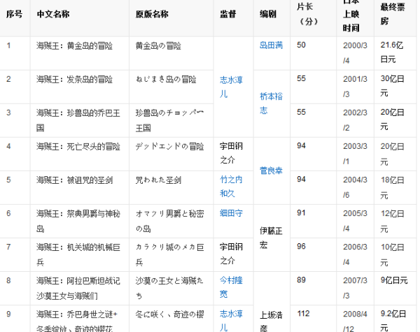Select 海贼王：珍兽岛的乔巴王国 title cell

(78, 120)
